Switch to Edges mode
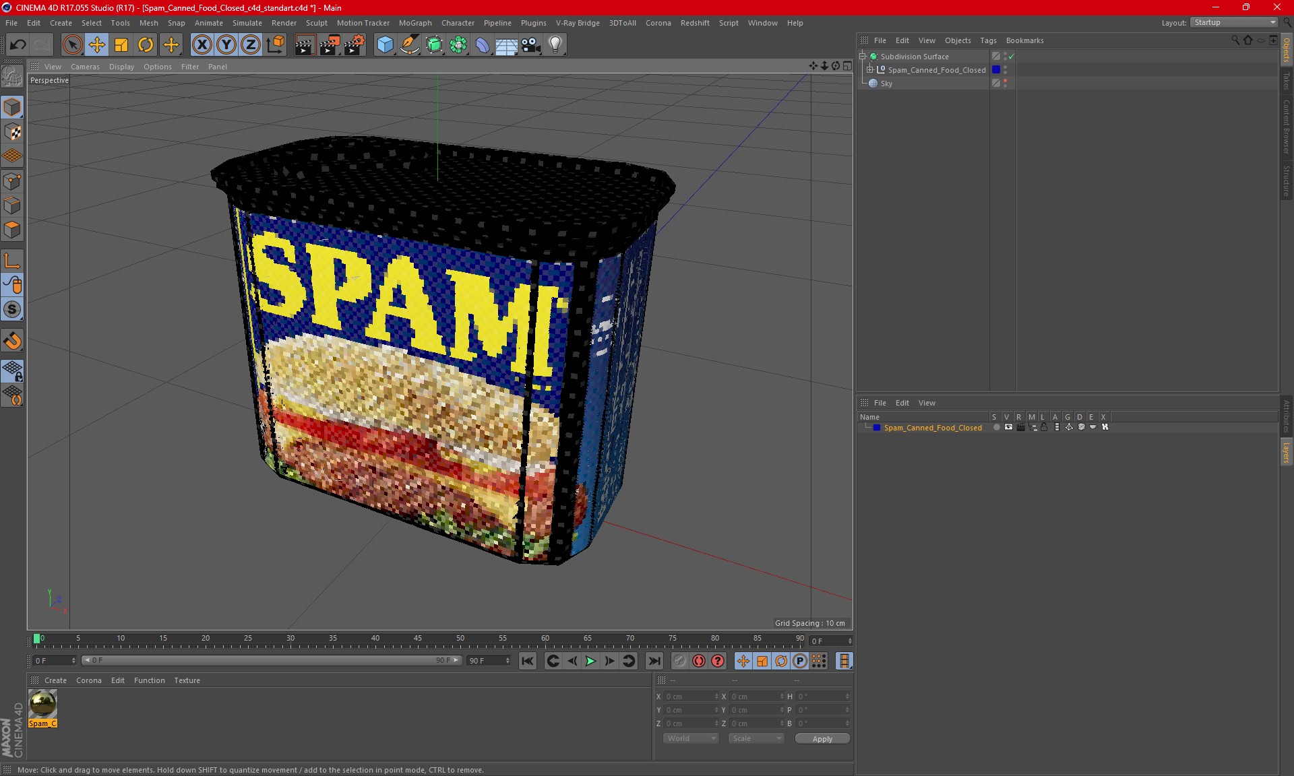Screen dimensions: 1294x776 click(x=12, y=205)
